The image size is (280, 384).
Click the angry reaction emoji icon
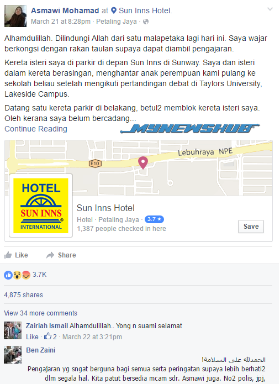[x=26, y=275]
